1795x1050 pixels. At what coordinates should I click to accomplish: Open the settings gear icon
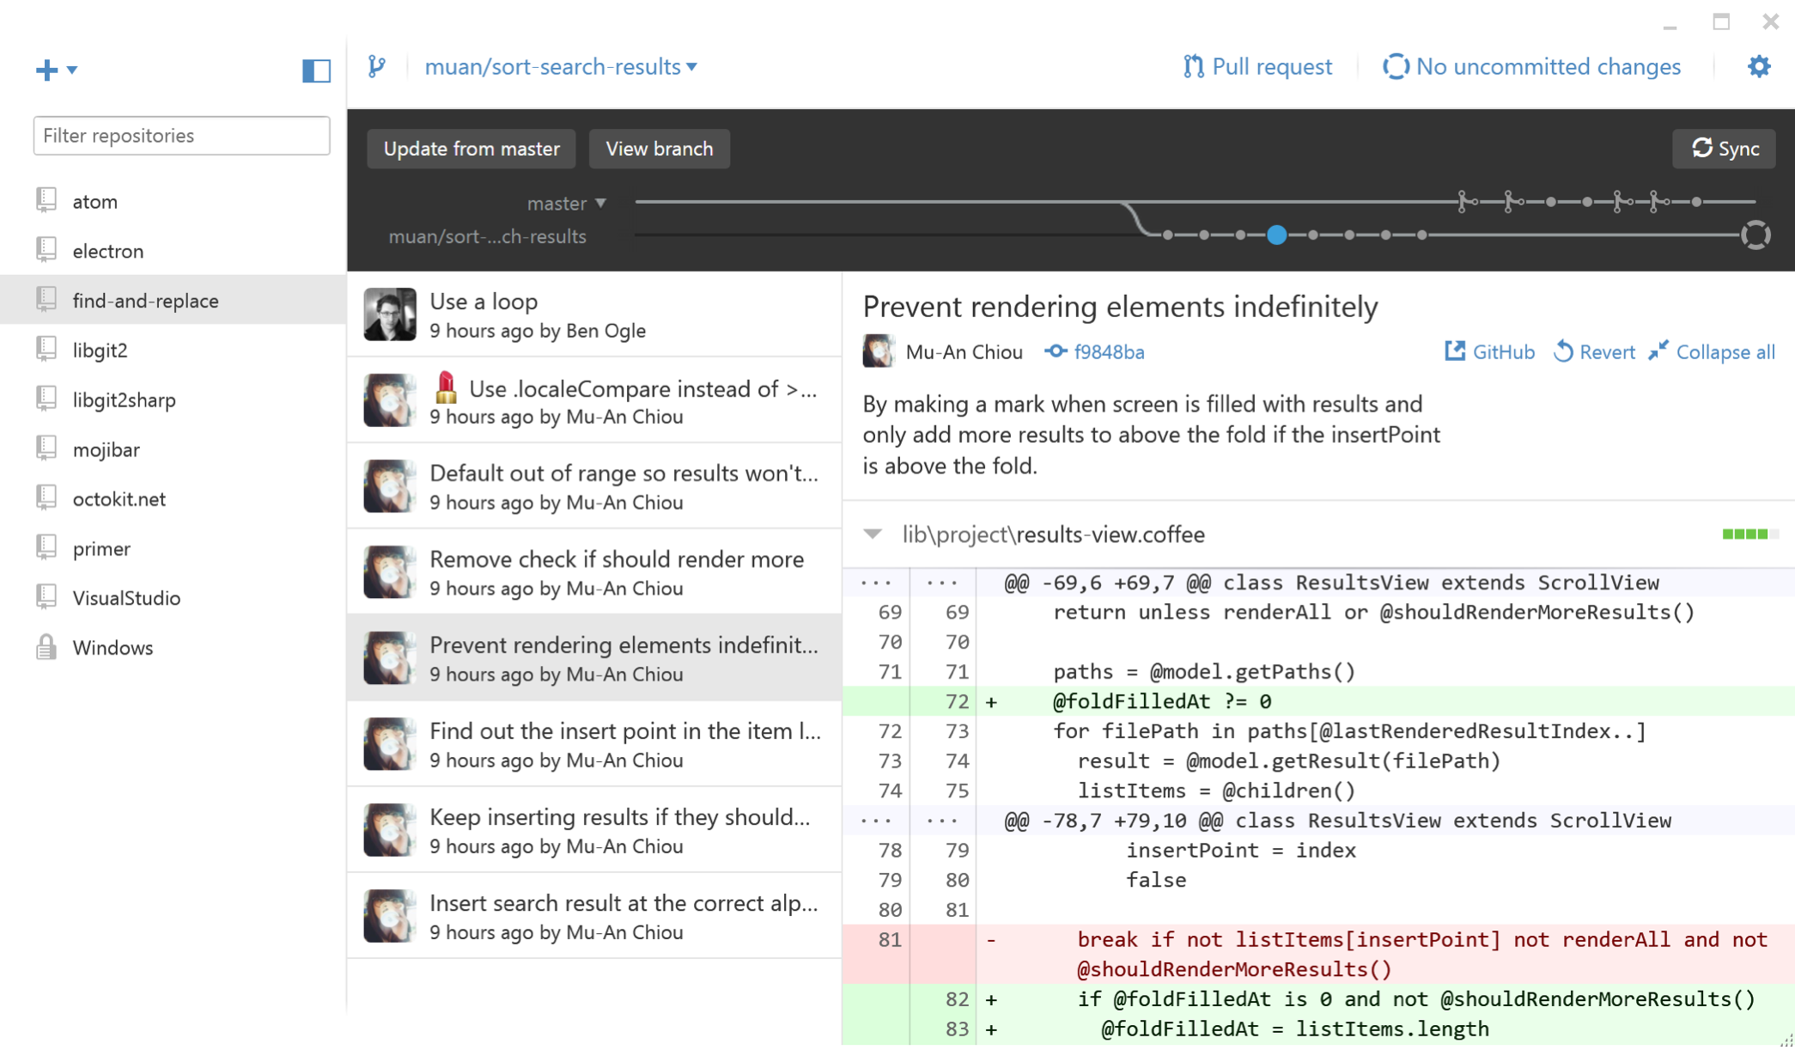pyautogui.click(x=1758, y=66)
